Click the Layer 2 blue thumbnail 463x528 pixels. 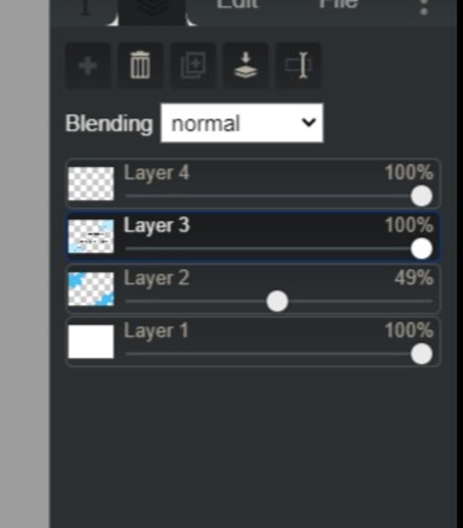pyautogui.click(x=91, y=289)
